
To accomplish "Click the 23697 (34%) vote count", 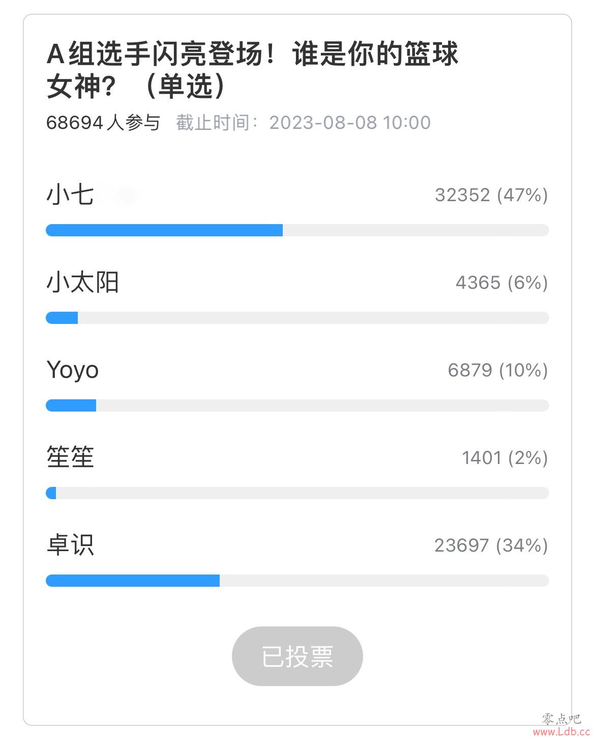I will pos(491,545).
